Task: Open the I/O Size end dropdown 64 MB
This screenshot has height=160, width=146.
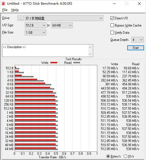Action: (x=62, y=25)
